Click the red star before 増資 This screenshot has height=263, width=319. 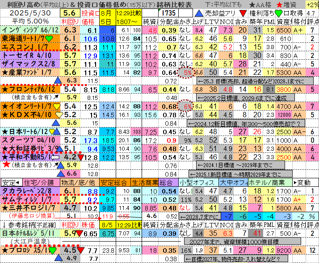pyautogui.click(x=280, y=4)
